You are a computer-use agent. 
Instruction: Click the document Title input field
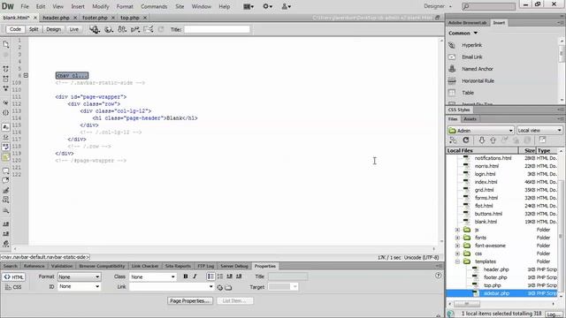tap(217, 29)
